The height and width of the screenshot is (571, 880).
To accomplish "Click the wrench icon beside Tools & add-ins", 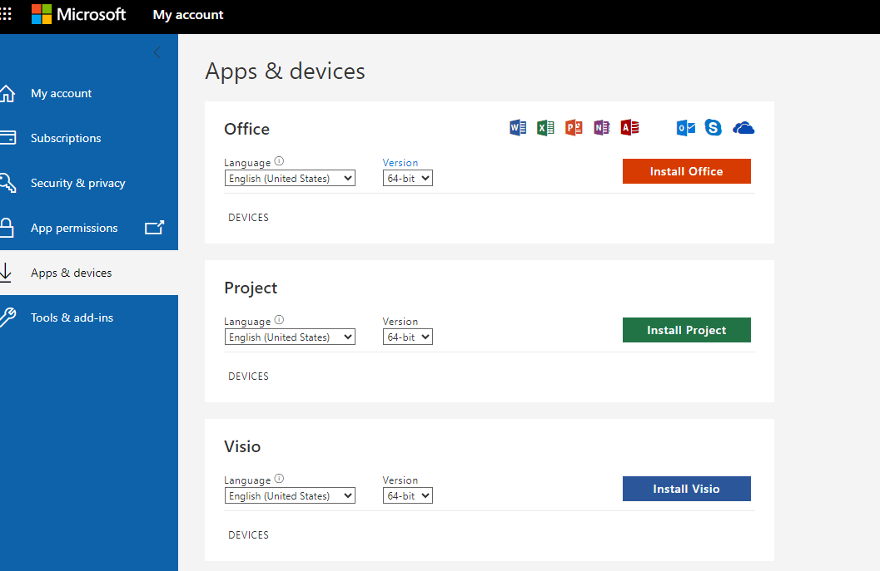I will click(x=7, y=317).
